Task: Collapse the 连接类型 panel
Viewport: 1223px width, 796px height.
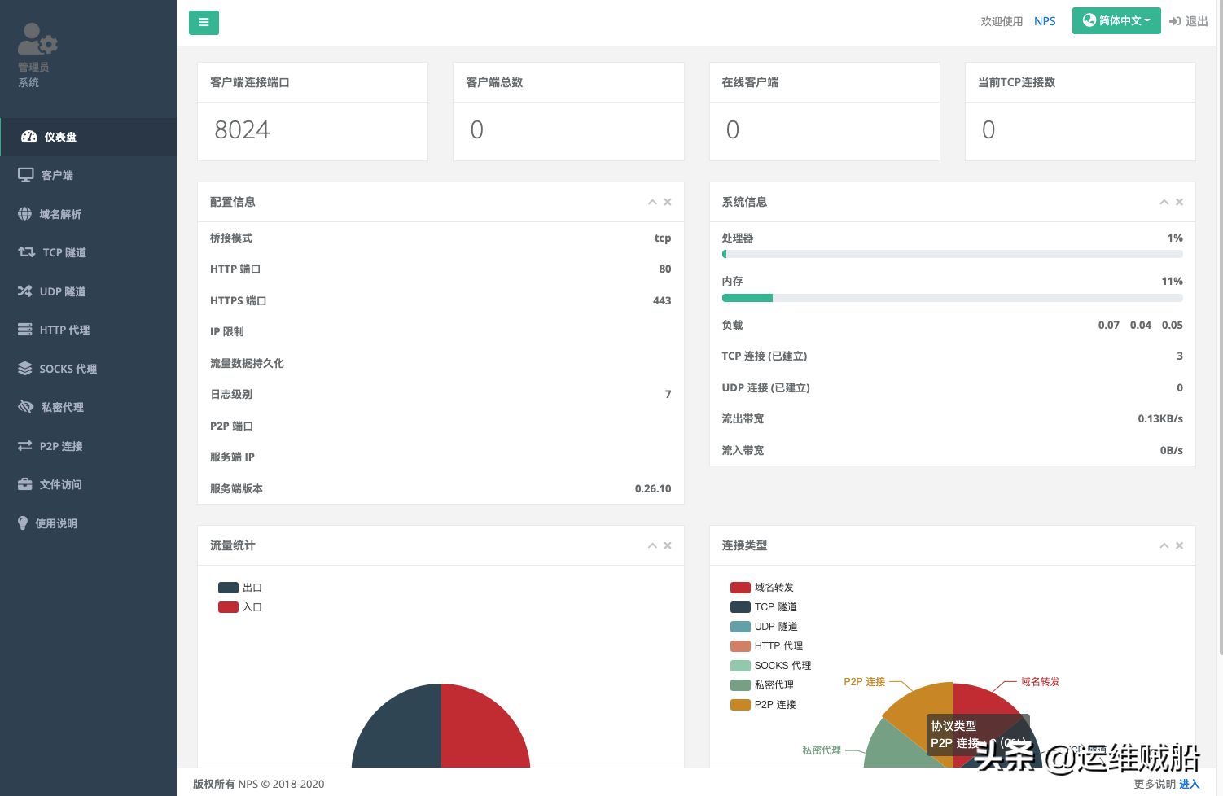Action: pyautogui.click(x=1164, y=545)
